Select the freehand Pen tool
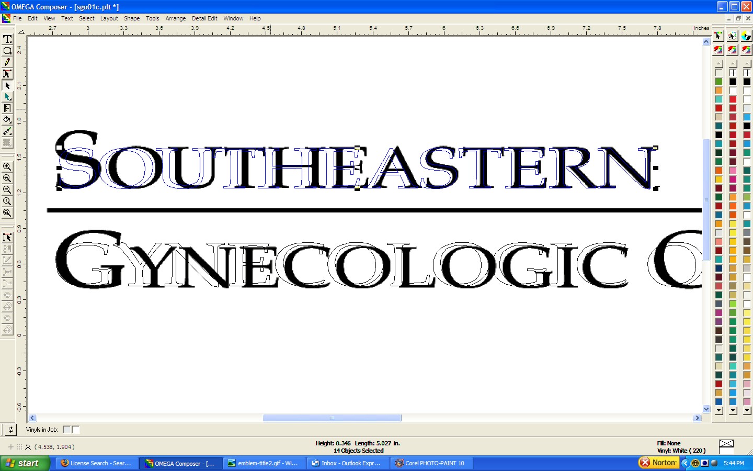Screen dimensions: 753x471 click(7, 62)
